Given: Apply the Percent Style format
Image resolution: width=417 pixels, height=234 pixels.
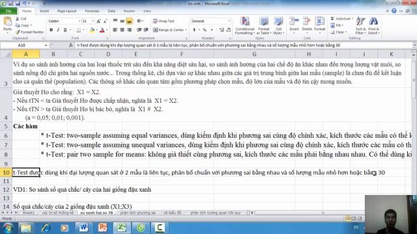Looking at the screenshot, I should [205, 30].
